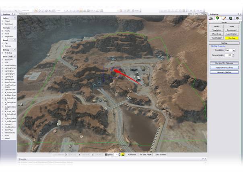Image resolution: width=243 pixels, height=172 pixels.
Task: Click the Generate MiniMap button
Action: (x=224, y=72)
